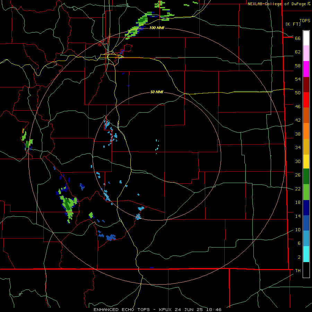Click the legend value 66
Screen dimensions: 312x312
pyautogui.click(x=298, y=38)
